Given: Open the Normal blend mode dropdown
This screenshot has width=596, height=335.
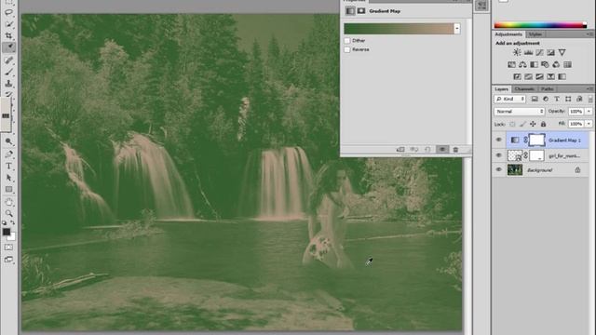Looking at the screenshot, I should tap(520, 112).
